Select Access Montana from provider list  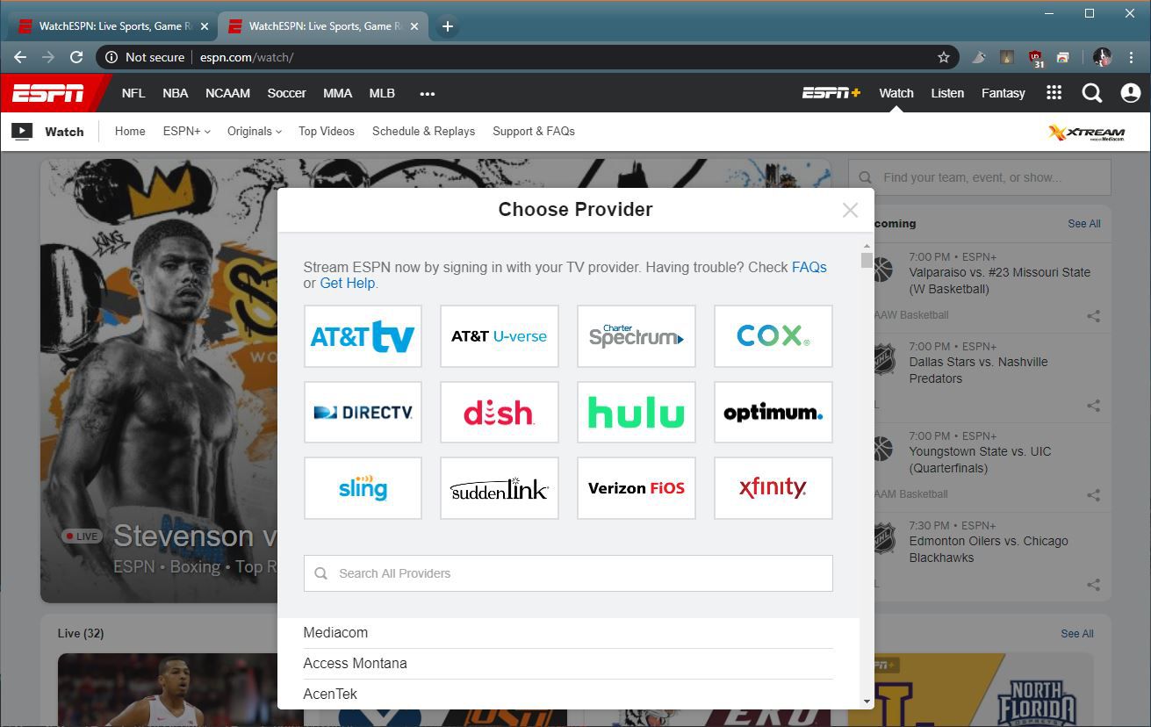coord(568,664)
